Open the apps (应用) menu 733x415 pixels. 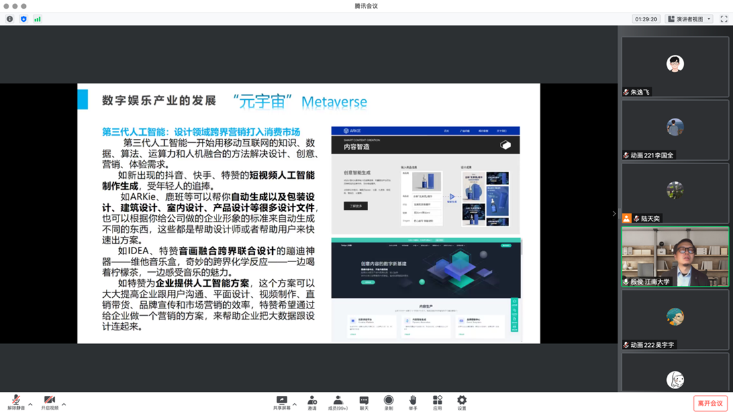[x=437, y=401]
